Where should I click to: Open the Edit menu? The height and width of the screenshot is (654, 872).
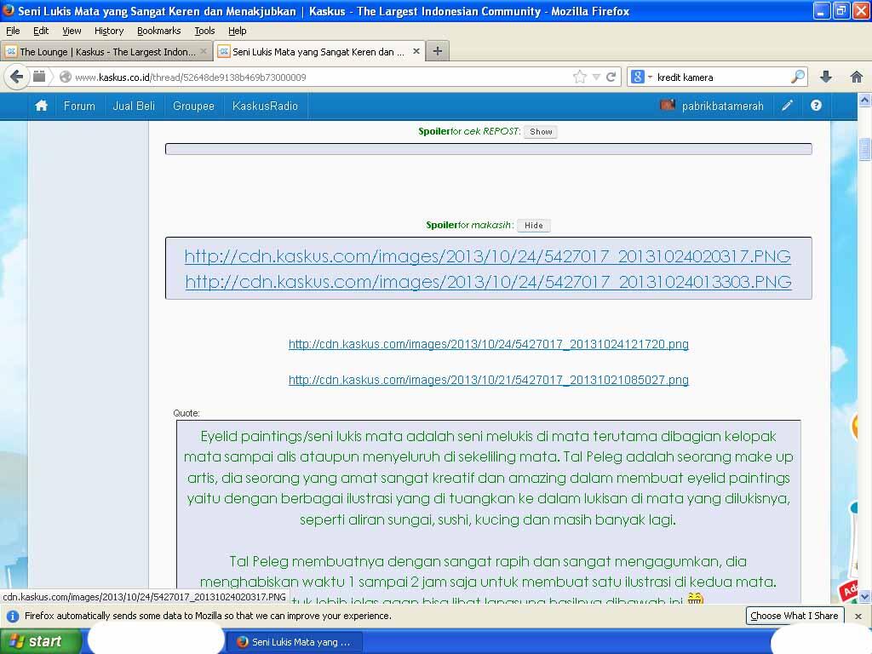point(41,31)
